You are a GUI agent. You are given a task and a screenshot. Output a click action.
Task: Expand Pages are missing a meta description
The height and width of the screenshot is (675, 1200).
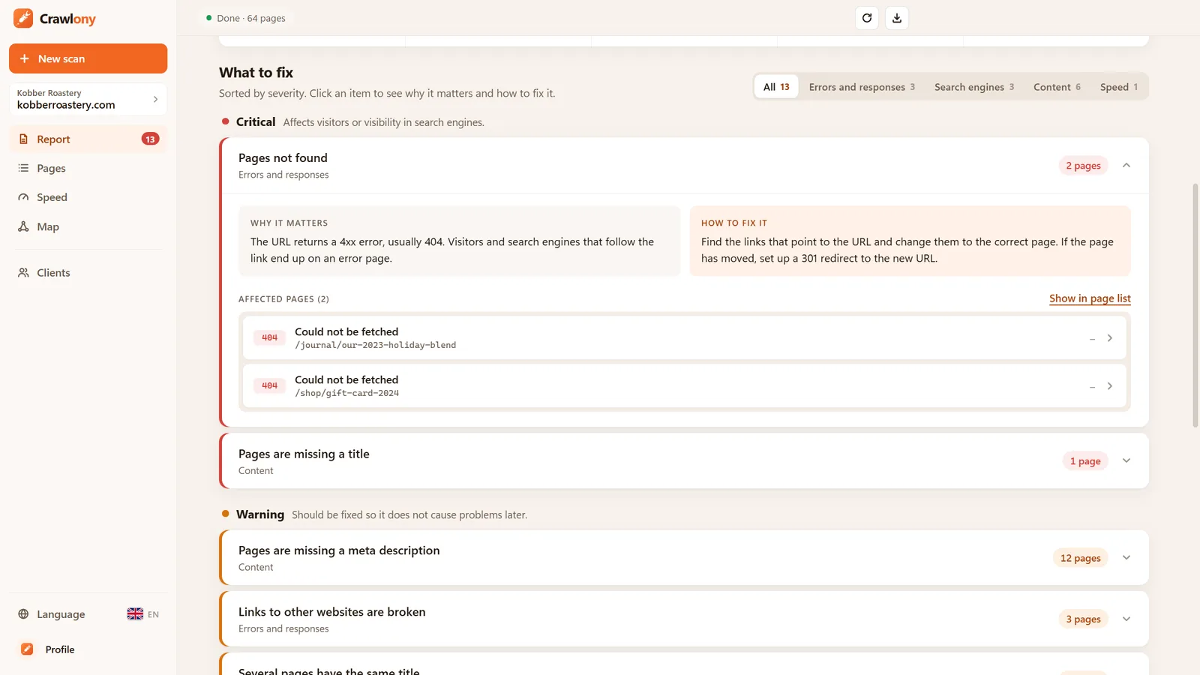pos(1126,558)
